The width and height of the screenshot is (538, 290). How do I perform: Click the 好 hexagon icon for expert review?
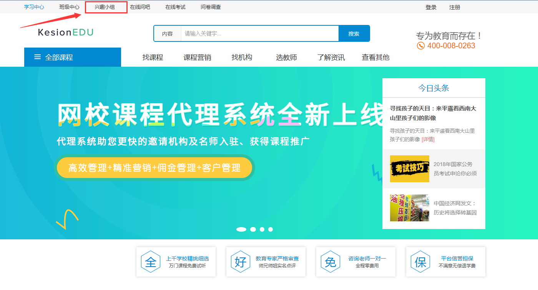[x=241, y=262]
